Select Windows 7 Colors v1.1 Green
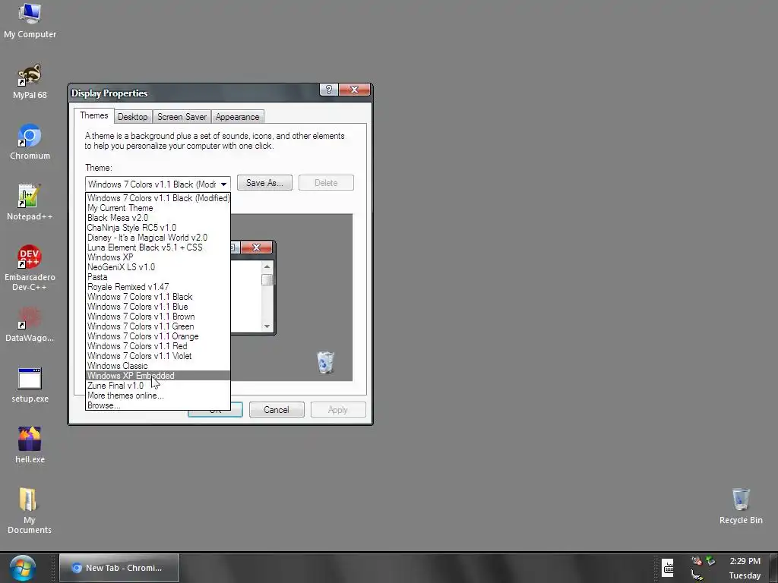Image resolution: width=778 pixels, height=583 pixels. (158, 326)
